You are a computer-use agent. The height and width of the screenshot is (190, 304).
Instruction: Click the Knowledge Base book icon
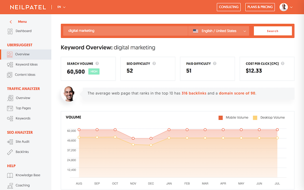10,175
